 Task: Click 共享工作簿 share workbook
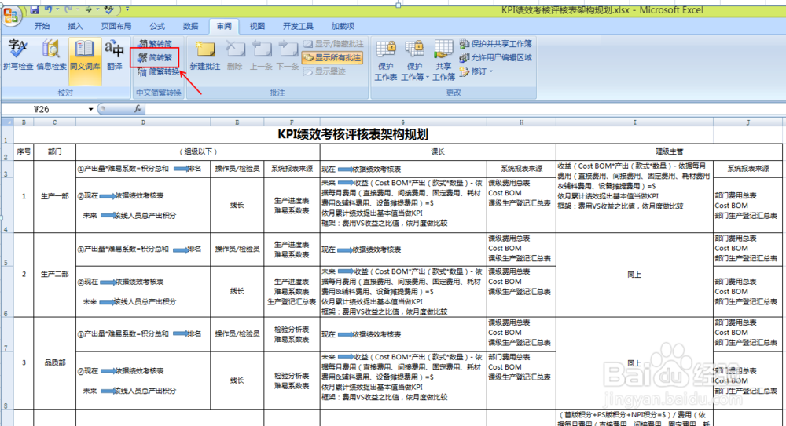(443, 60)
